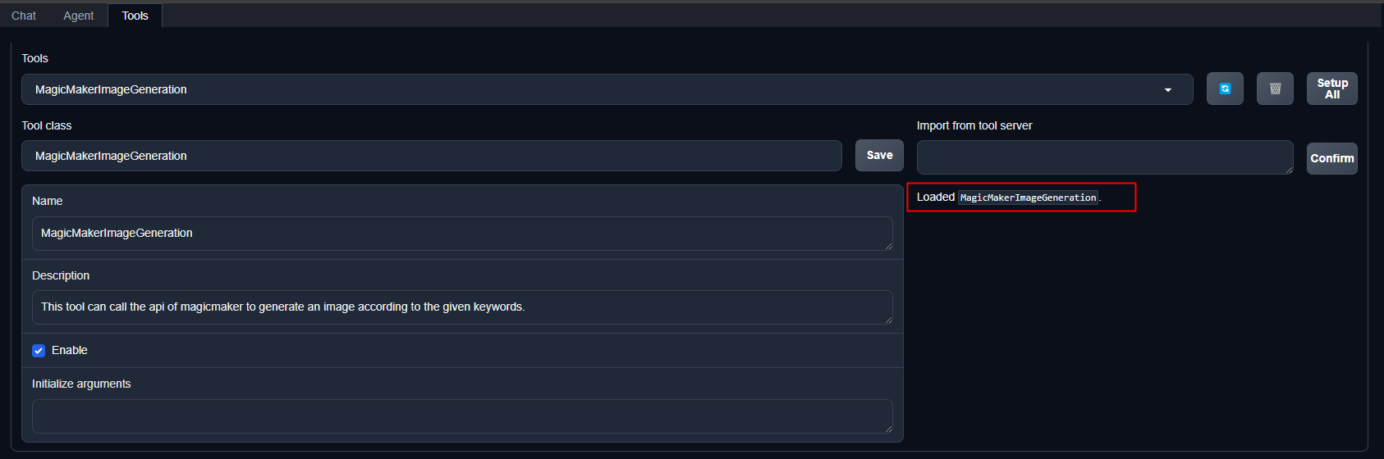Click the Loaded MagicMakerImageGeneration status text
The height and width of the screenshot is (459, 1384).
pyautogui.click(x=1009, y=198)
